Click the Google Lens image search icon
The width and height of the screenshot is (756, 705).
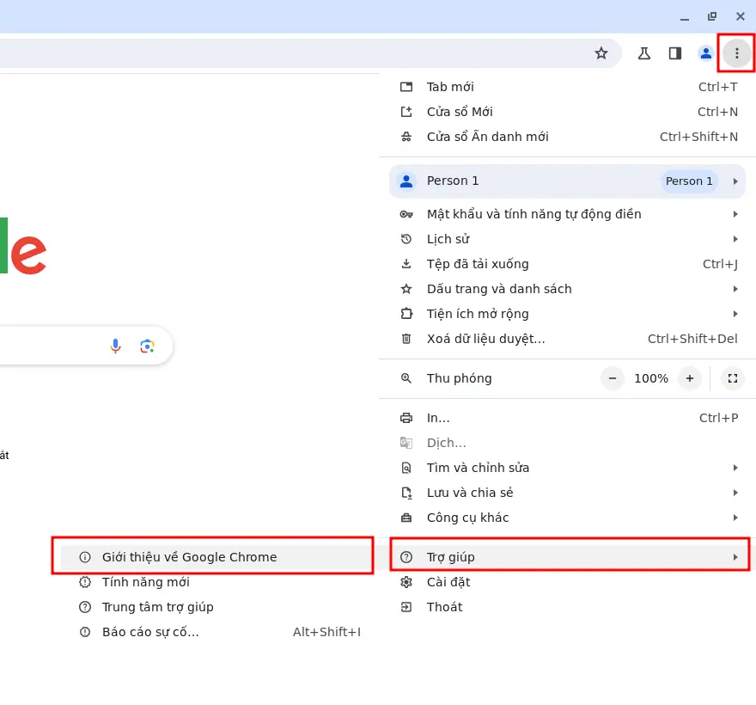[147, 346]
